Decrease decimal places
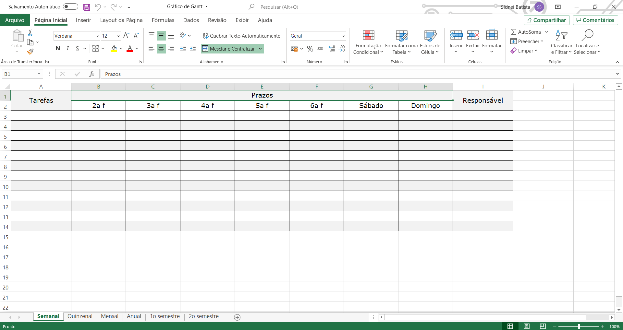623x330 pixels. [342, 49]
